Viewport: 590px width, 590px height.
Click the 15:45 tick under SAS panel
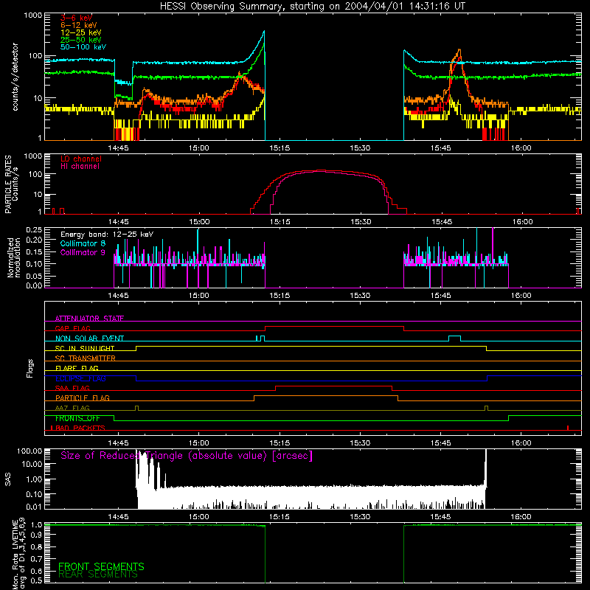pos(440,517)
